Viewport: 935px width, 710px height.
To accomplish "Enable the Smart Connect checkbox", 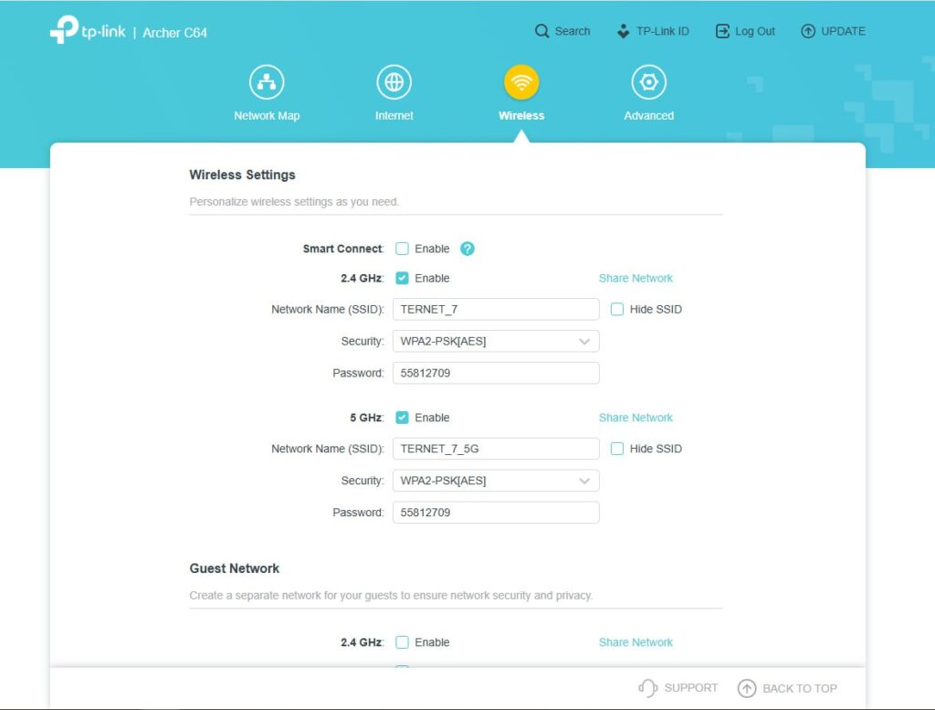I will click(x=402, y=249).
